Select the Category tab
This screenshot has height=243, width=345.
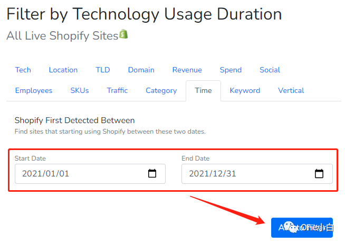click(161, 90)
